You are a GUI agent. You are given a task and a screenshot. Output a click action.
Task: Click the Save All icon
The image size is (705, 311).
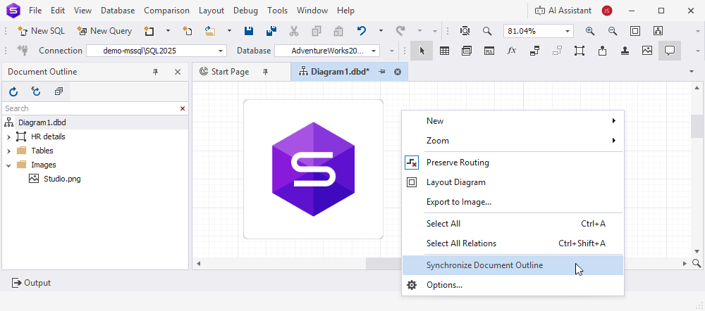(271, 31)
